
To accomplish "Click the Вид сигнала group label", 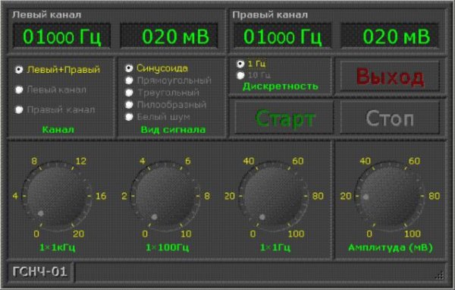I will [x=173, y=130].
